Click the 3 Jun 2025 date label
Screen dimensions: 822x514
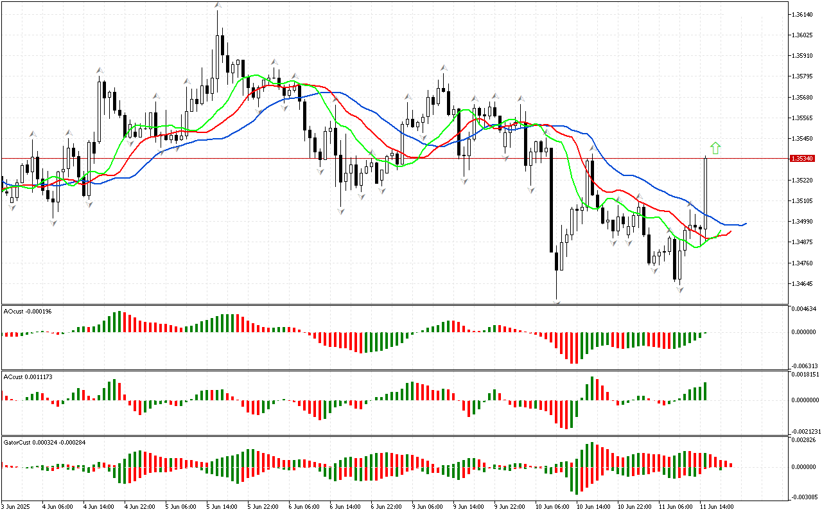(x=16, y=507)
